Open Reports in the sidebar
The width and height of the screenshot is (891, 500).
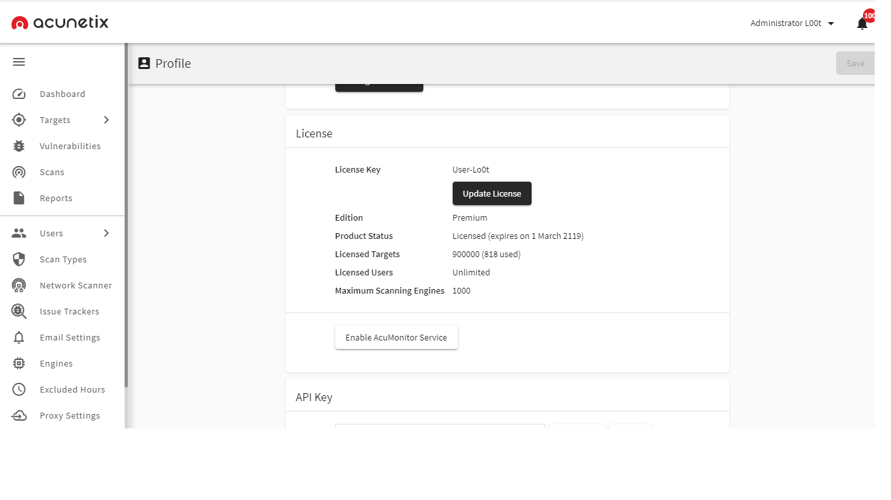(56, 198)
